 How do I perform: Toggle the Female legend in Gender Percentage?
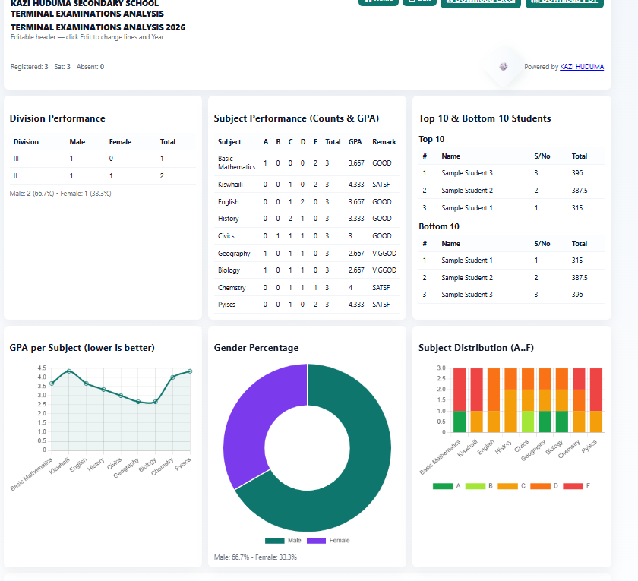328,540
